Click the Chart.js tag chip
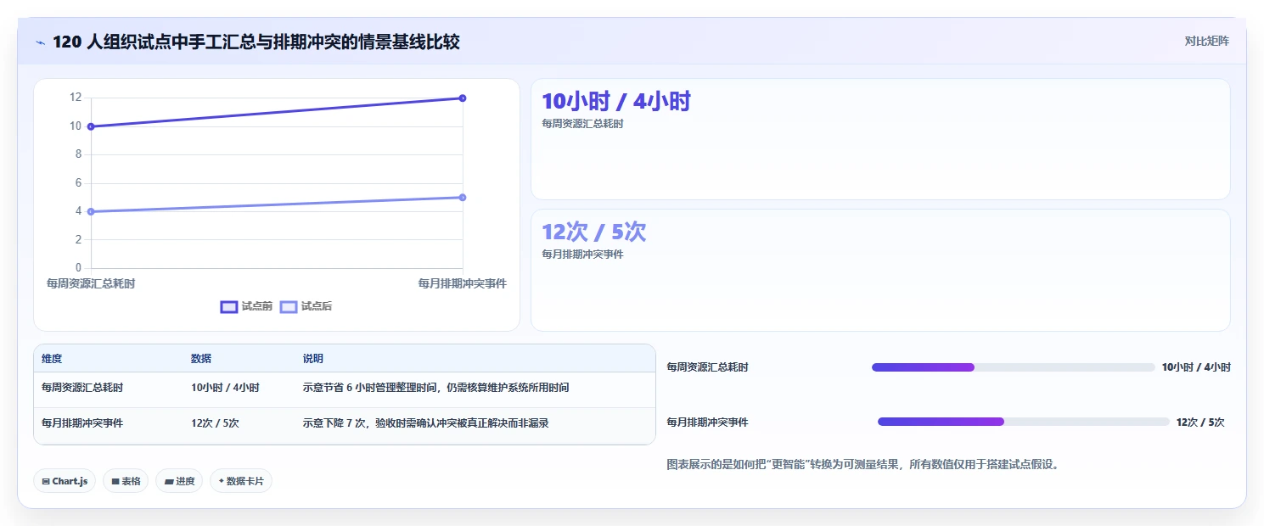 pos(65,481)
